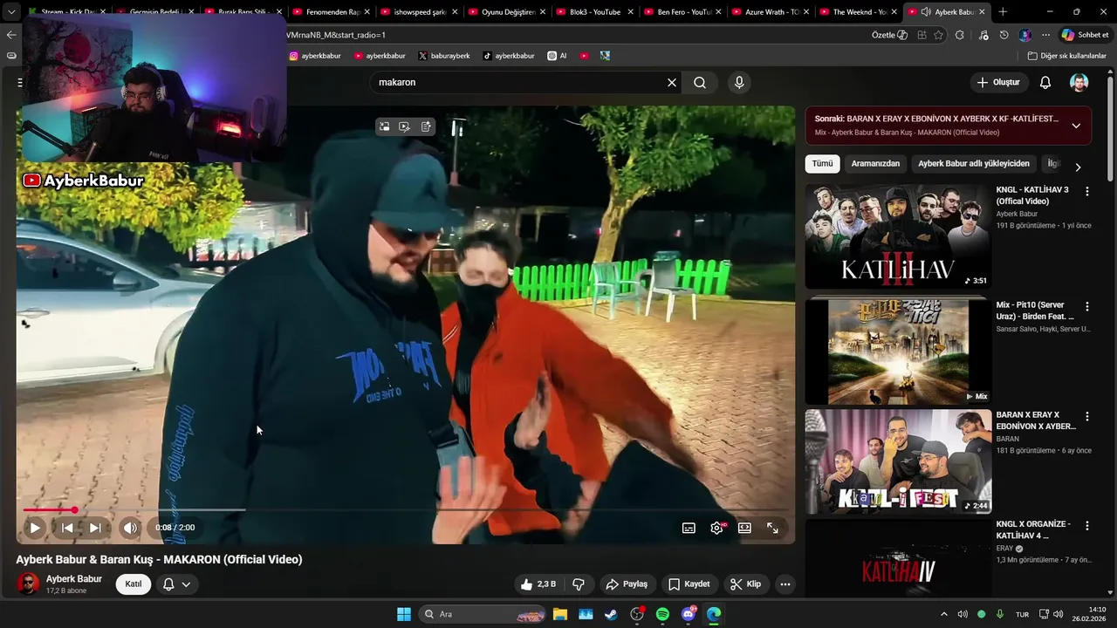The width and height of the screenshot is (1117, 628).
Task: Open Spotify from the taskbar
Action: pyautogui.click(x=662, y=614)
